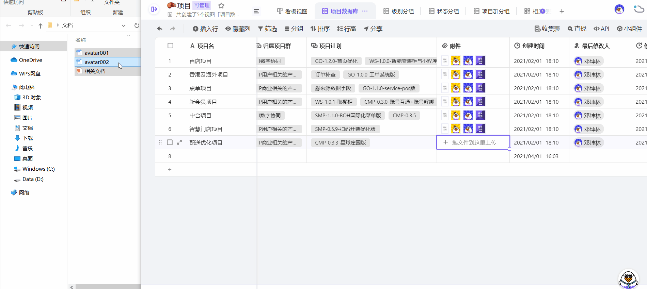Click the 分享 share button
This screenshot has width=647, height=289.
pyautogui.click(x=373, y=29)
